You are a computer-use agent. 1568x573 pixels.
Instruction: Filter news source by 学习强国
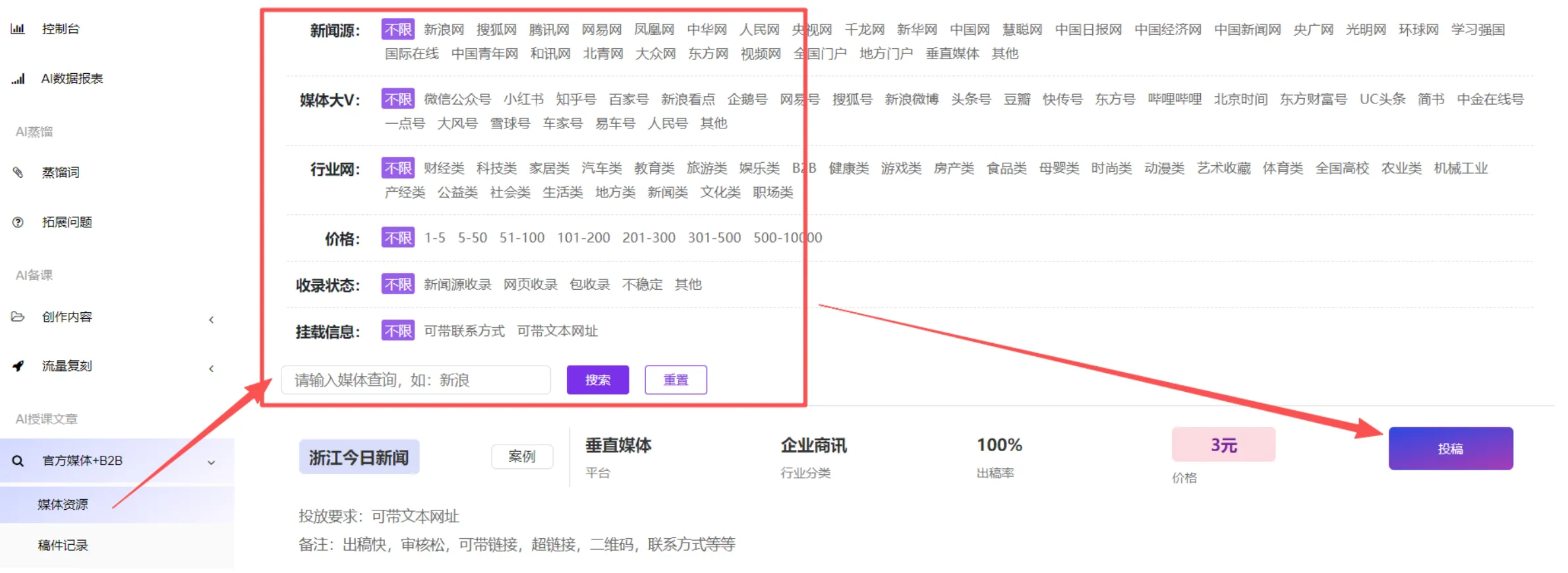coord(1478,30)
